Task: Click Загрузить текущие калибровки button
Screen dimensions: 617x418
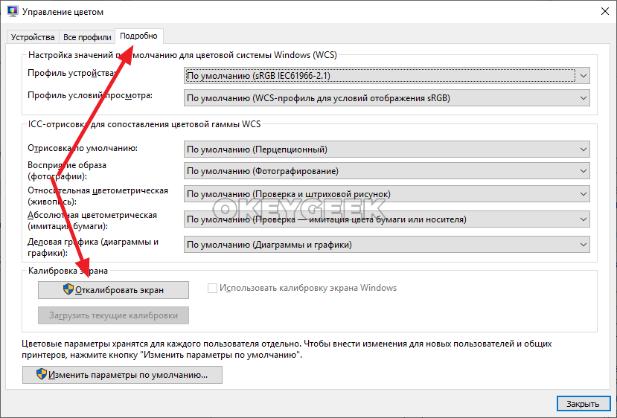Action: point(113,315)
